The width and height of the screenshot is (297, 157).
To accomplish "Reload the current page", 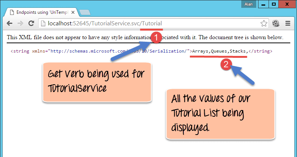I will pyautogui.click(x=31, y=23).
